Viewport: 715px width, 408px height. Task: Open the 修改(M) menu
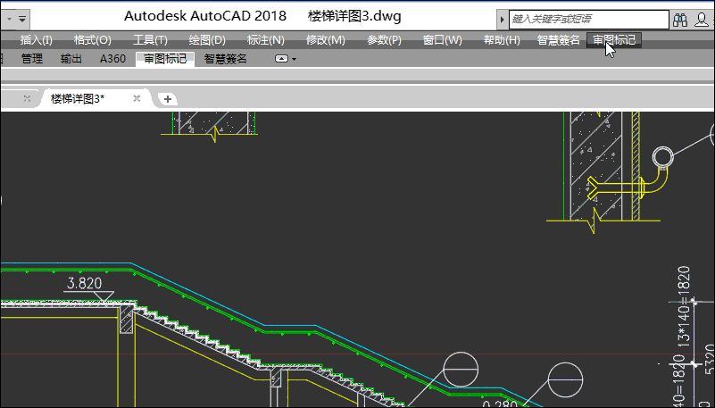pos(325,40)
